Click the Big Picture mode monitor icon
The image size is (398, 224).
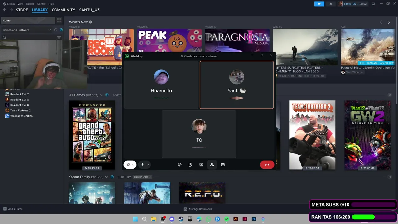(373, 4)
